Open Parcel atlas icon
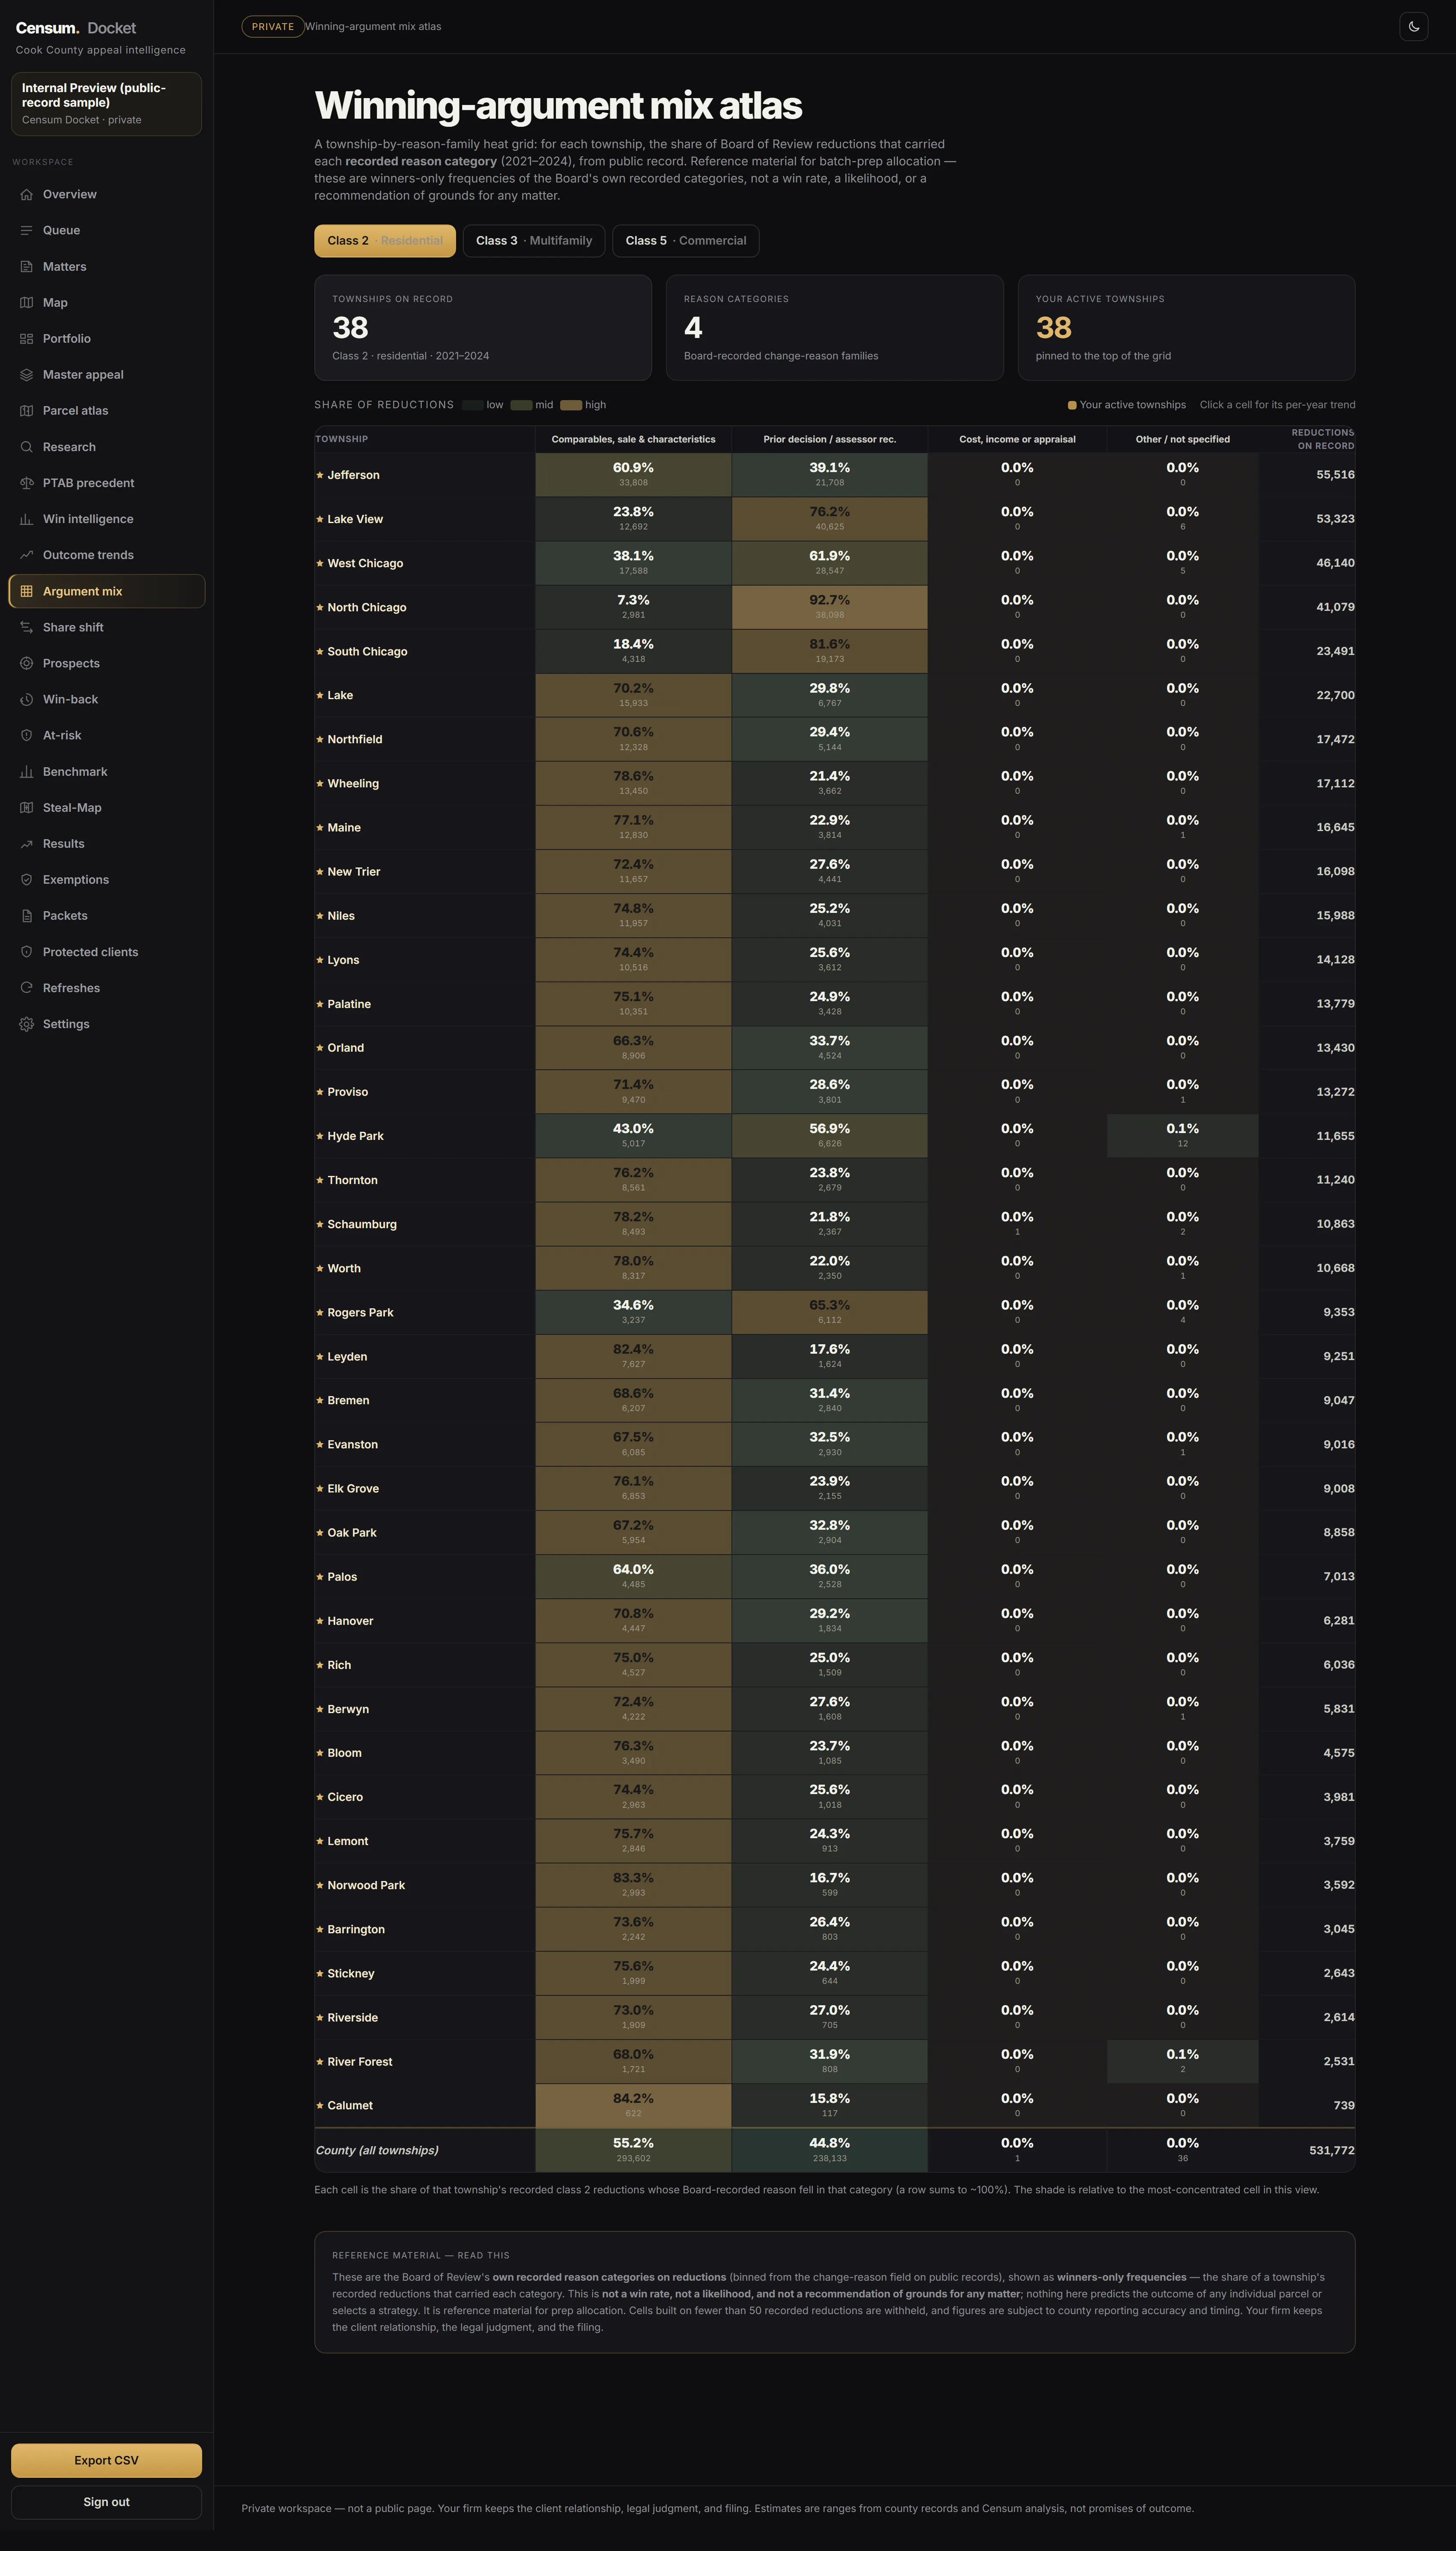The image size is (1456, 2551). point(27,411)
